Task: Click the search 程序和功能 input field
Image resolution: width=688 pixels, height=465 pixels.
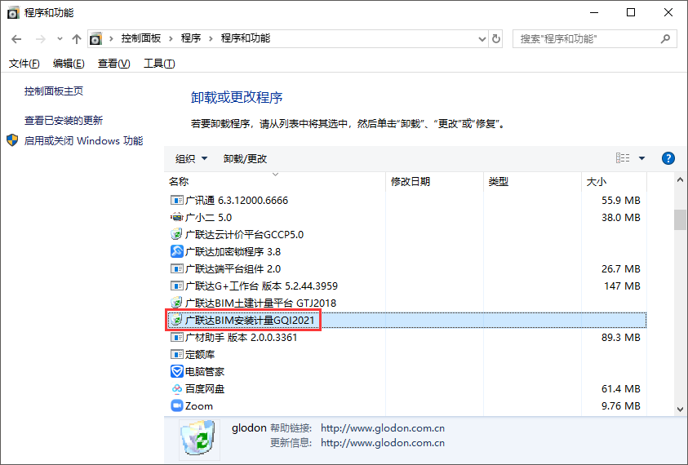Action: [x=588, y=38]
